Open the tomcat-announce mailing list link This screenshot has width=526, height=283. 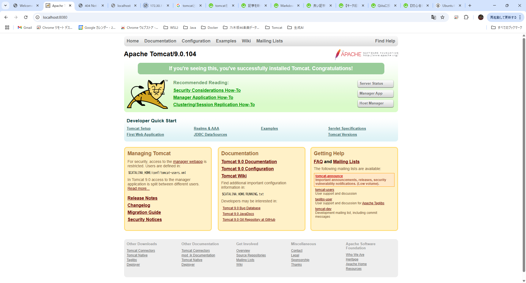[x=329, y=176]
